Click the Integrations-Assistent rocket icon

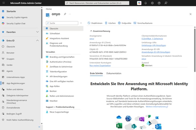(47, 38)
